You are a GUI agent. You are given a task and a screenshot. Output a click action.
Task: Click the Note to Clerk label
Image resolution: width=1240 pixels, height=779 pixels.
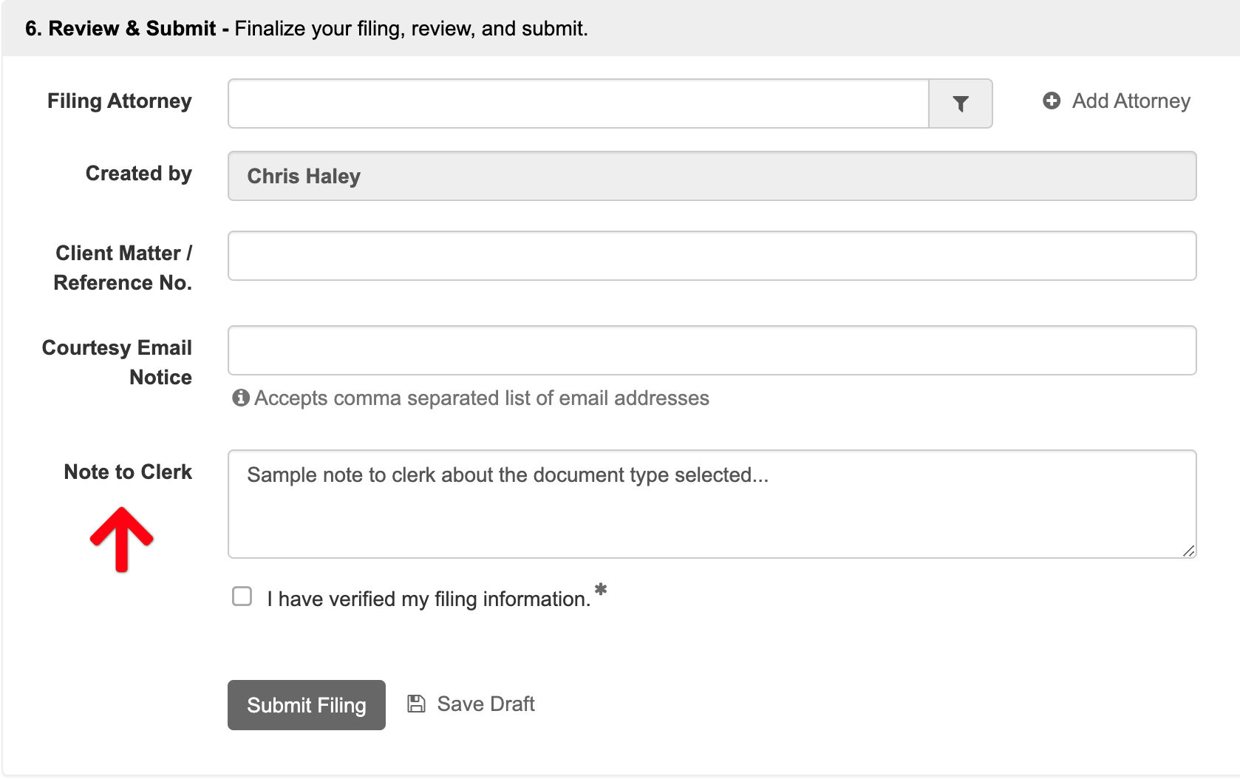[128, 472]
